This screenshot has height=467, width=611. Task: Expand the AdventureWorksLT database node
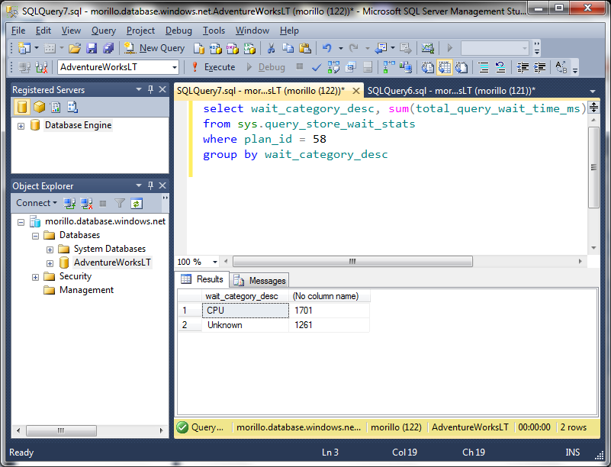[50, 263]
